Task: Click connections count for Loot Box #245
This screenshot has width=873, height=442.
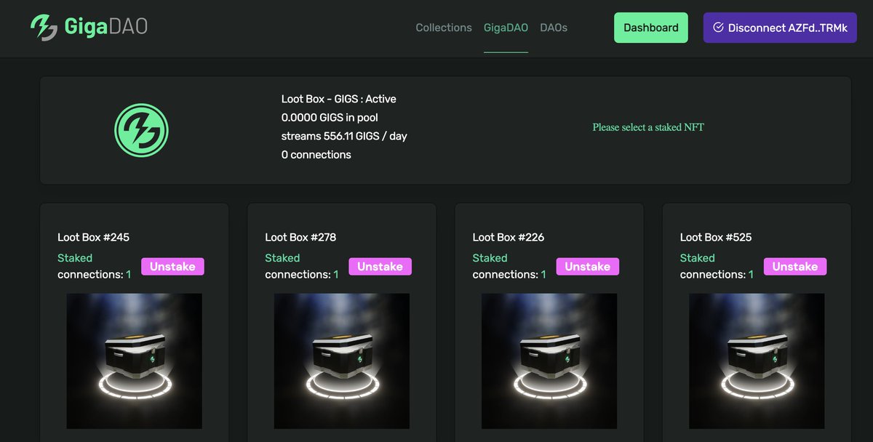Action: tap(95, 275)
